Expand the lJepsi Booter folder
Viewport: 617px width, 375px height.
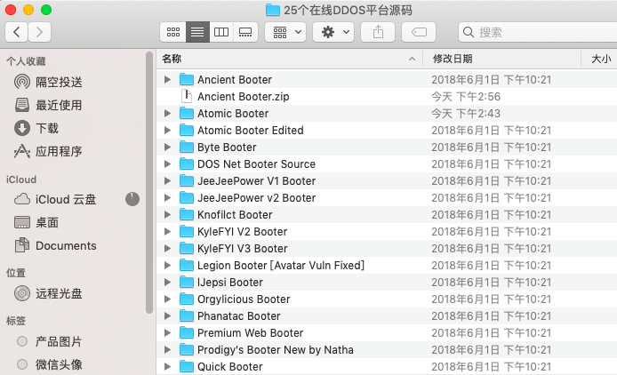[x=168, y=283]
